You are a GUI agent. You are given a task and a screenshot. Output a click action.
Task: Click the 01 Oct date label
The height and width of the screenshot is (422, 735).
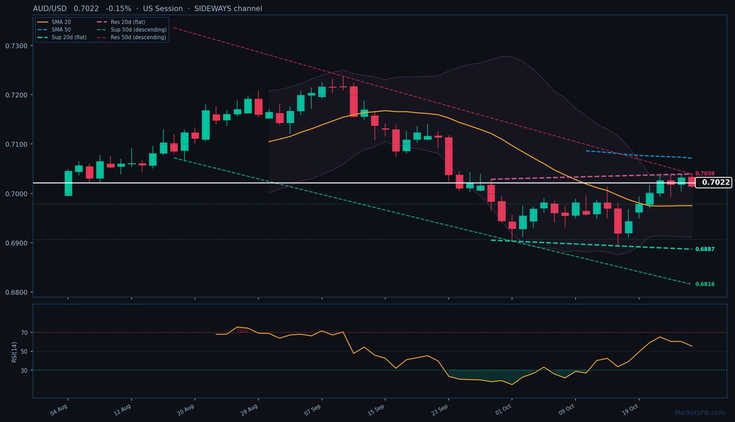[503, 410]
